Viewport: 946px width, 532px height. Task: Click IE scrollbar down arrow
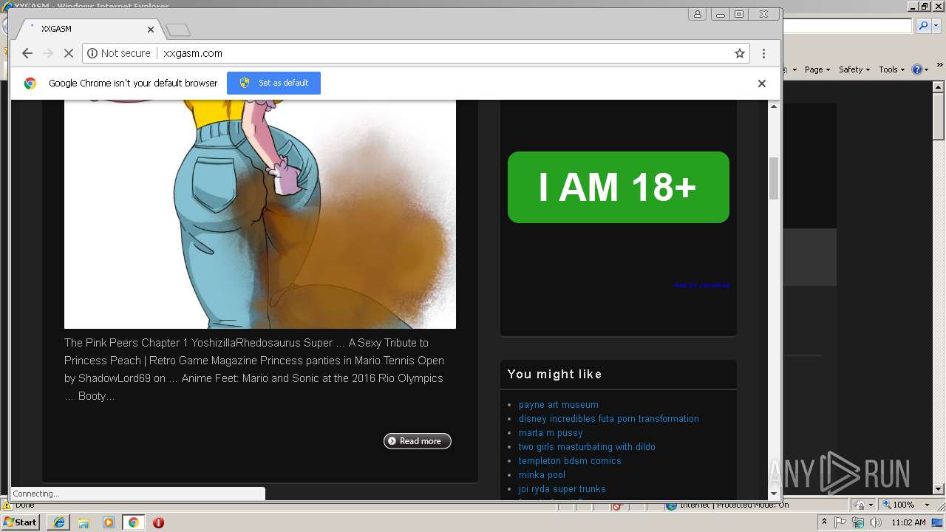coord(939,489)
